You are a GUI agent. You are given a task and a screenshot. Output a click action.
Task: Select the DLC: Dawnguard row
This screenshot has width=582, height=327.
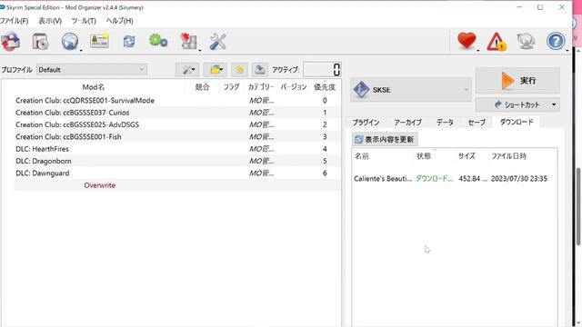point(177,173)
